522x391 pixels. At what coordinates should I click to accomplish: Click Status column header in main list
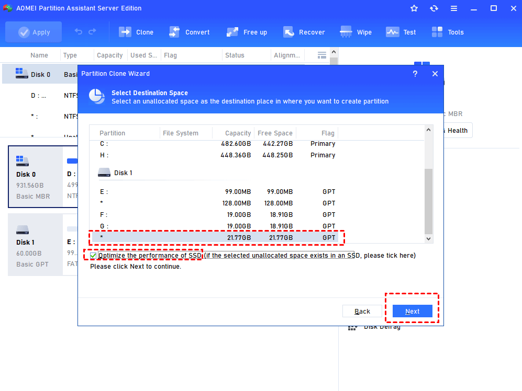(x=235, y=55)
